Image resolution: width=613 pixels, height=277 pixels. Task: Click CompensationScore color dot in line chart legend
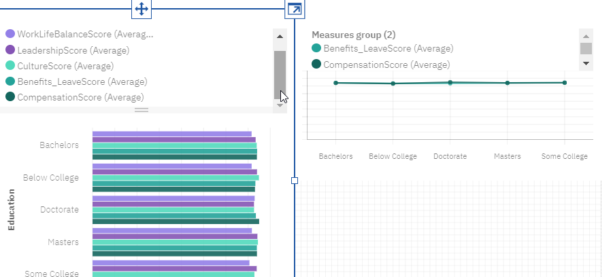point(316,64)
